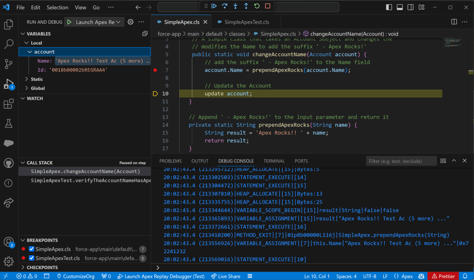Click the debug console filter field
The height and width of the screenshot is (280, 474).
tap(400, 161)
